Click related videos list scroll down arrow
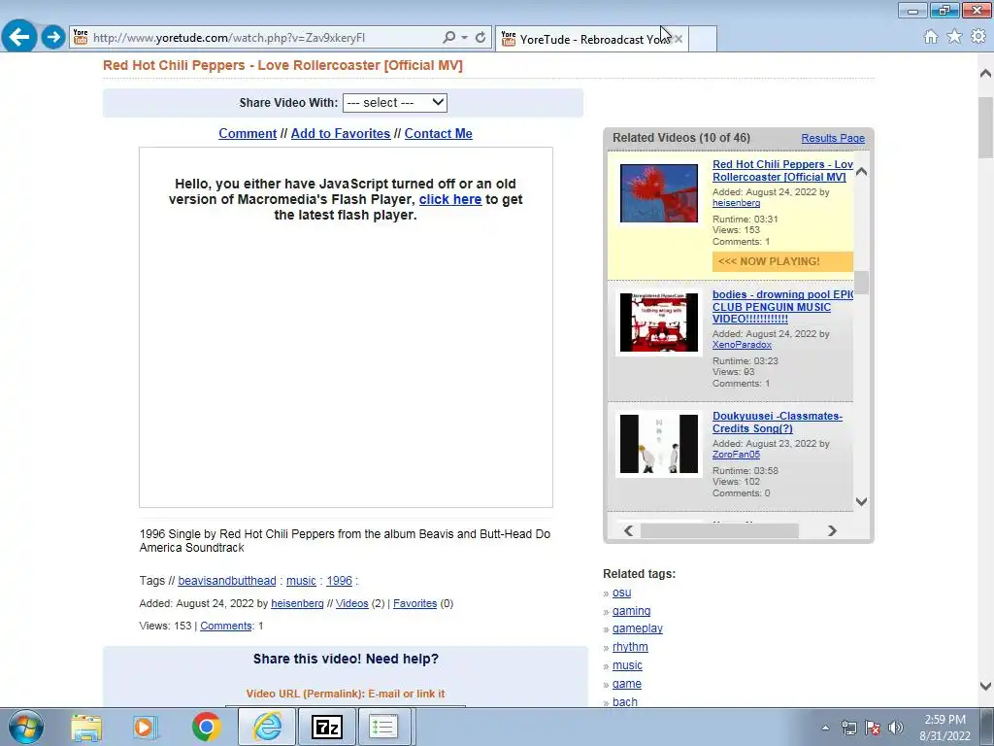The width and height of the screenshot is (994, 746). (861, 501)
